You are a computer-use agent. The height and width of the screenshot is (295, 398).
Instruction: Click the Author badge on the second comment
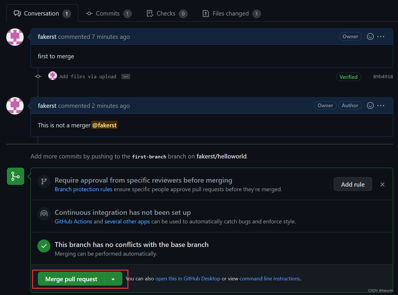coord(350,106)
